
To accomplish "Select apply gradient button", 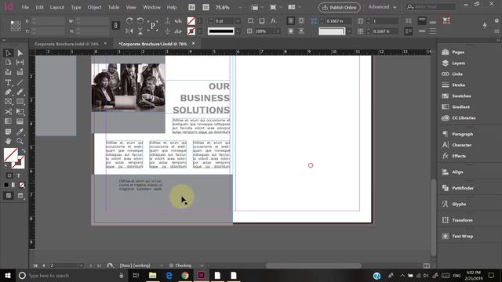I will click(14, 185).
